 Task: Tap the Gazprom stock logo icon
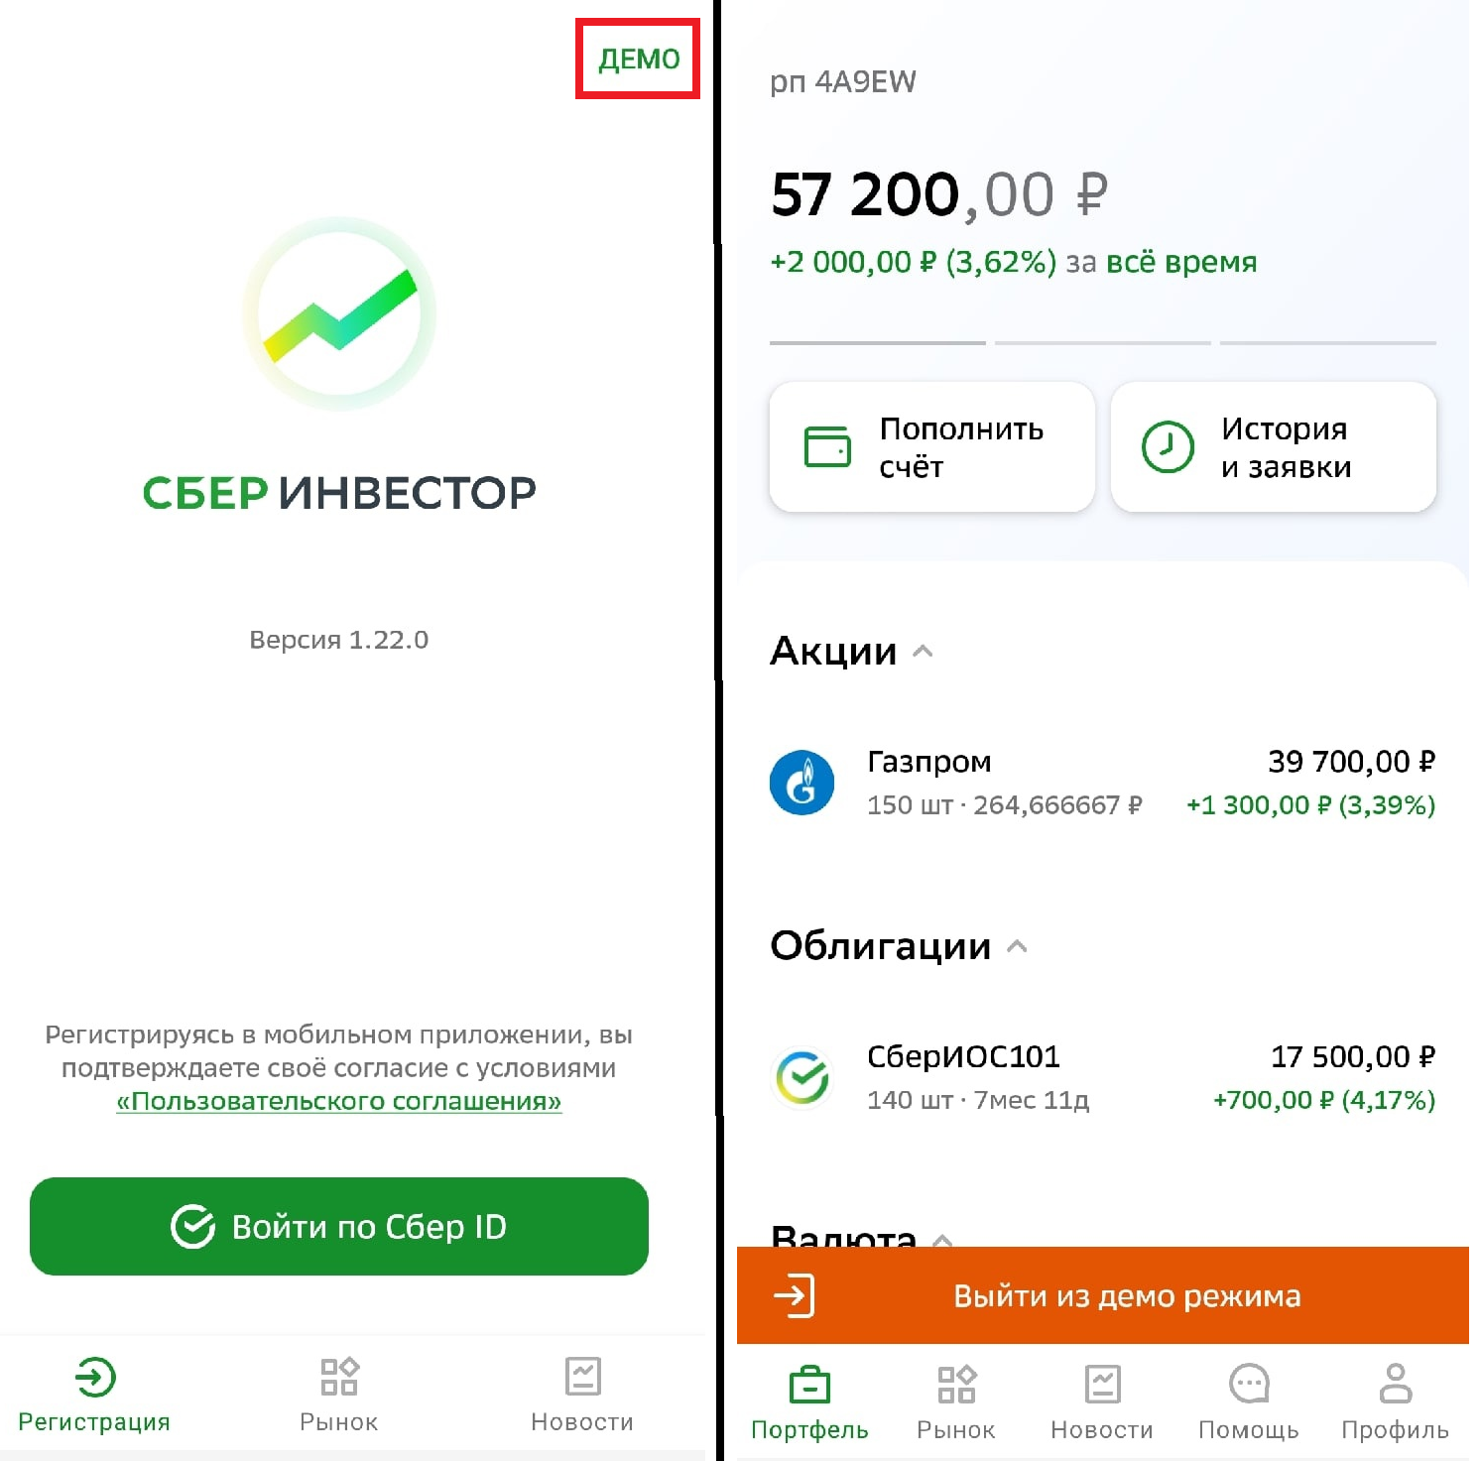802,783
